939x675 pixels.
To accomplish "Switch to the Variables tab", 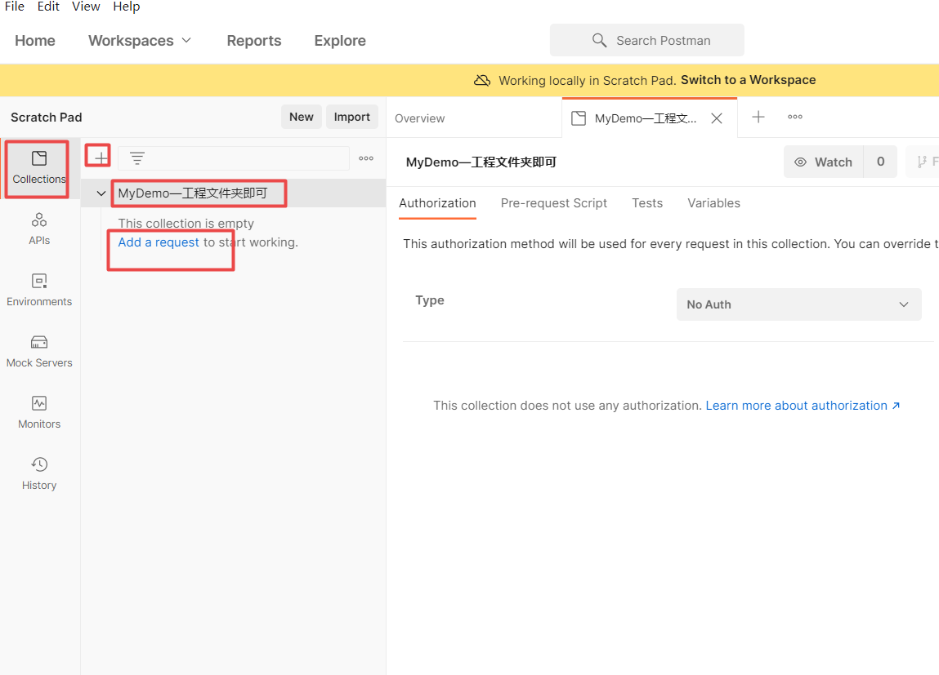I will 713,203.
